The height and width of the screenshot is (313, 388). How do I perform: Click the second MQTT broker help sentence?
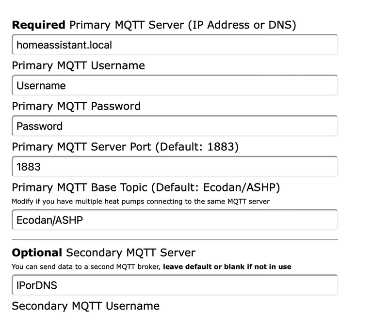pyautogui.click(x=86, y=266)
